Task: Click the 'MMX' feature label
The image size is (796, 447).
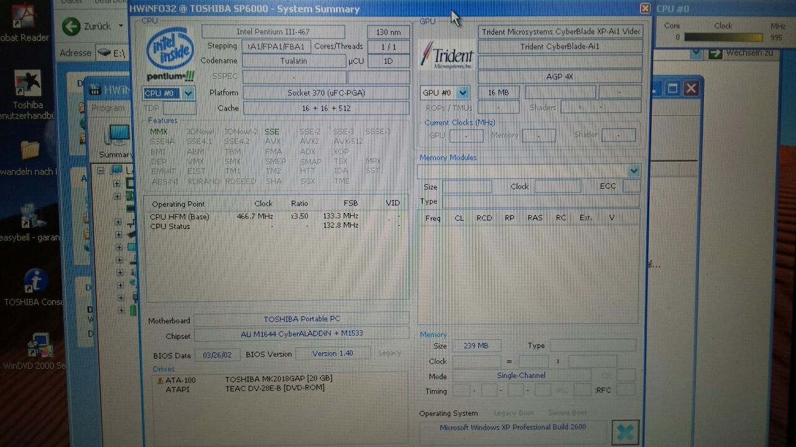Action: [x=159, y=132]
